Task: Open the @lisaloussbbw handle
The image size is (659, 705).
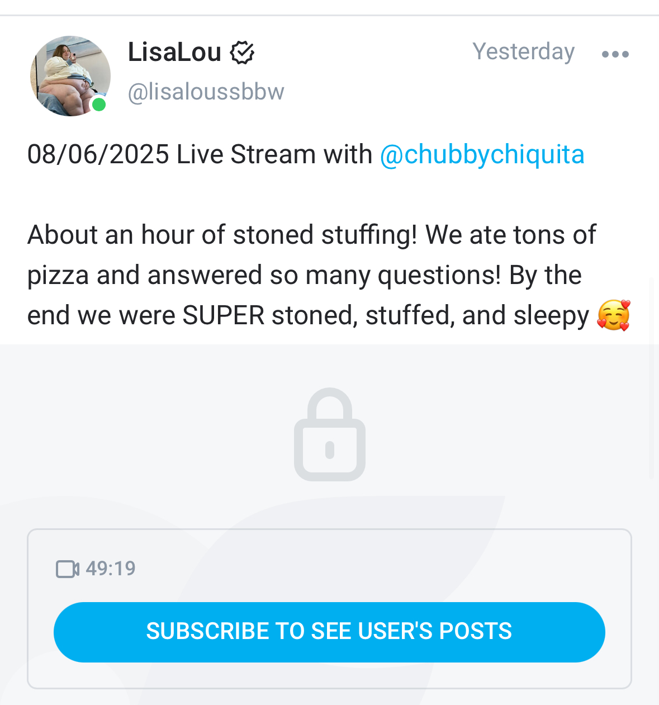Action: [206, 92]
